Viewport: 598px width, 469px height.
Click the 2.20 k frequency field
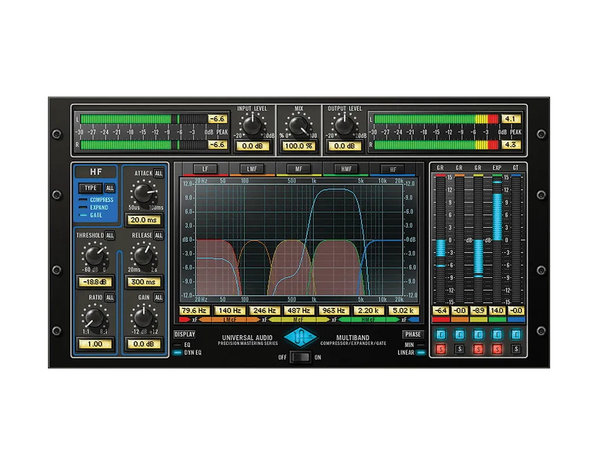pyautogui.click(x=368, y=310)
